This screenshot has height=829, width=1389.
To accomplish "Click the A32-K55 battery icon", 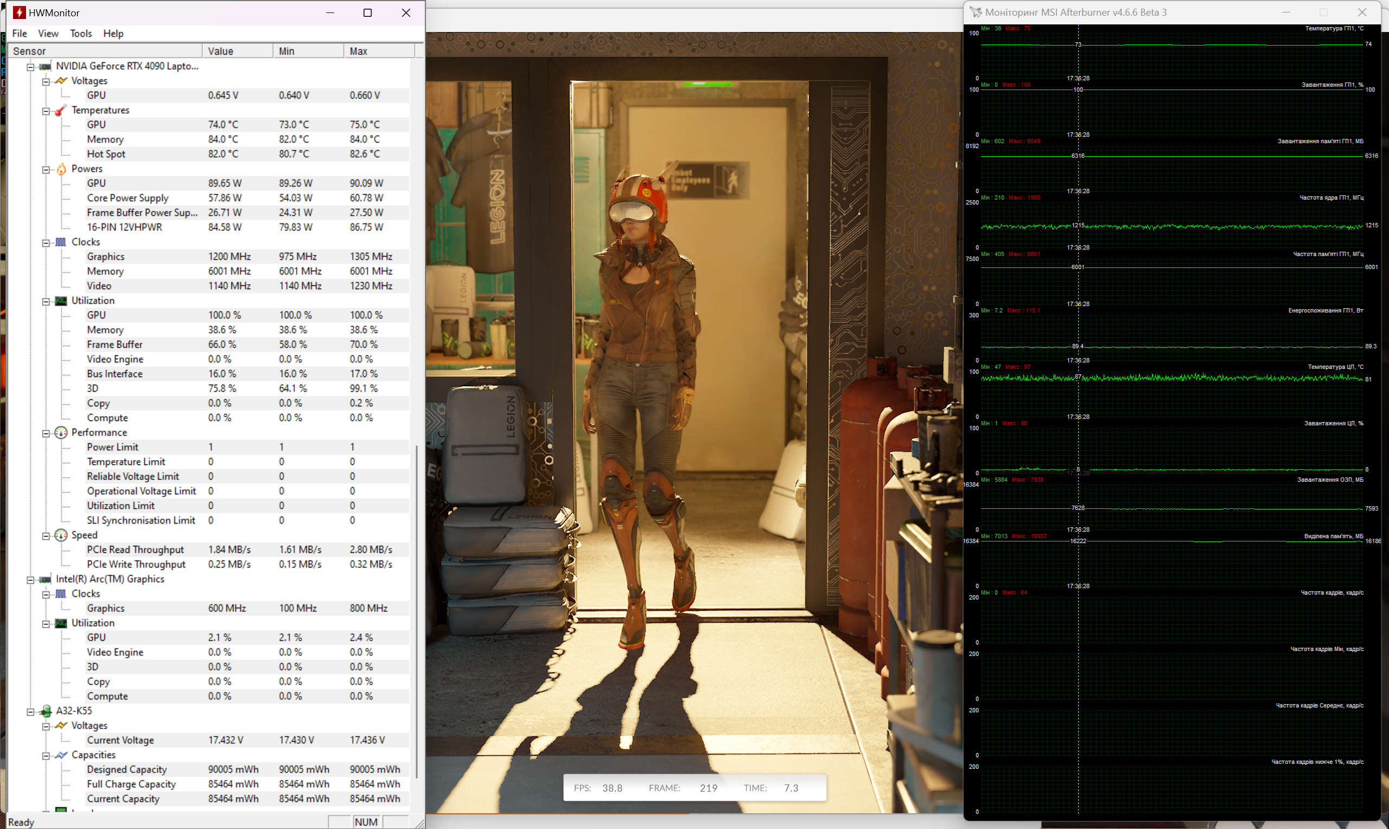I will [x=46, y=711].
